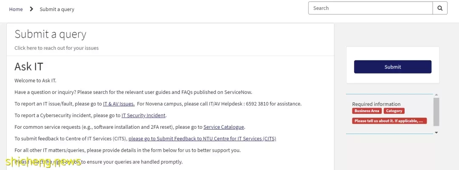Click the Business Area required tag

click(367, 111)
